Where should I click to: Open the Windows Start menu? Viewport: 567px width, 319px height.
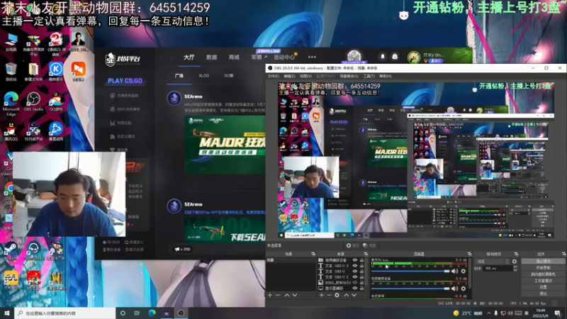(x=7, y=313)
